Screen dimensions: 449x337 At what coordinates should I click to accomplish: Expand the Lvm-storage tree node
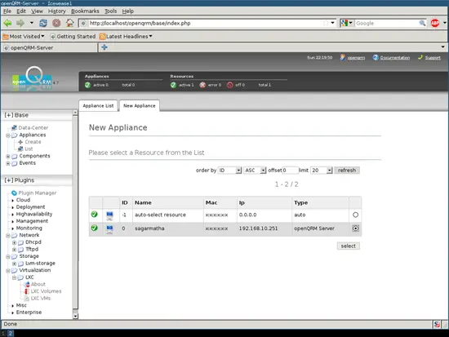[x=14, y=264]
